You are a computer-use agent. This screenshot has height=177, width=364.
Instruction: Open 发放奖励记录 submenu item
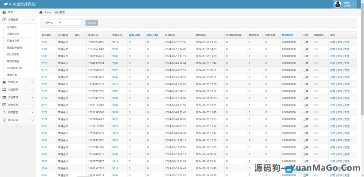(14, 68)
